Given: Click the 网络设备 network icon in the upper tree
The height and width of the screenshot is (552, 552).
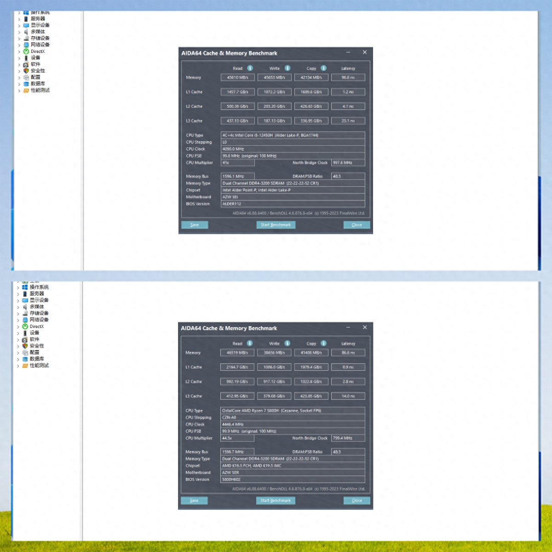Looking at the screenshot, I should [26, 45].
